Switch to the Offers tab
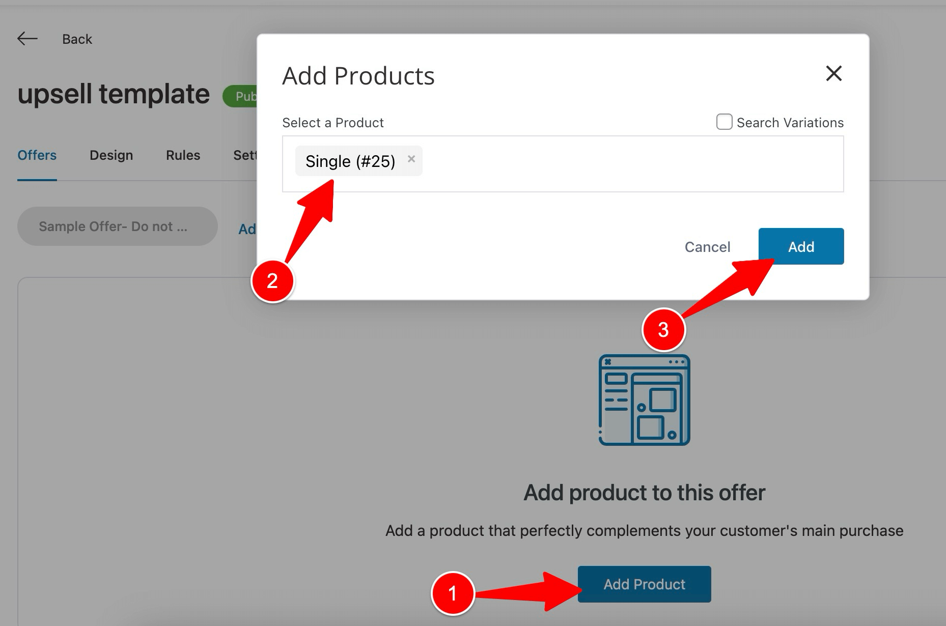The width and height of the screenshot is (946, 626). click(x=37, y=155)
